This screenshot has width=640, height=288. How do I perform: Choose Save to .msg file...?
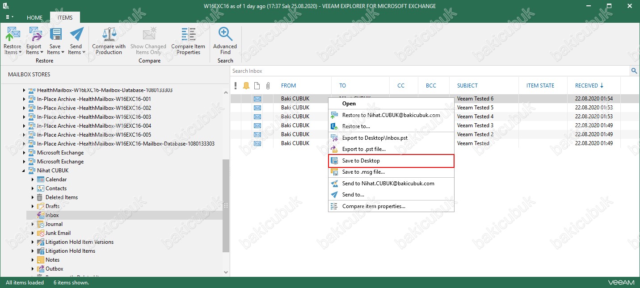(391, 172)
